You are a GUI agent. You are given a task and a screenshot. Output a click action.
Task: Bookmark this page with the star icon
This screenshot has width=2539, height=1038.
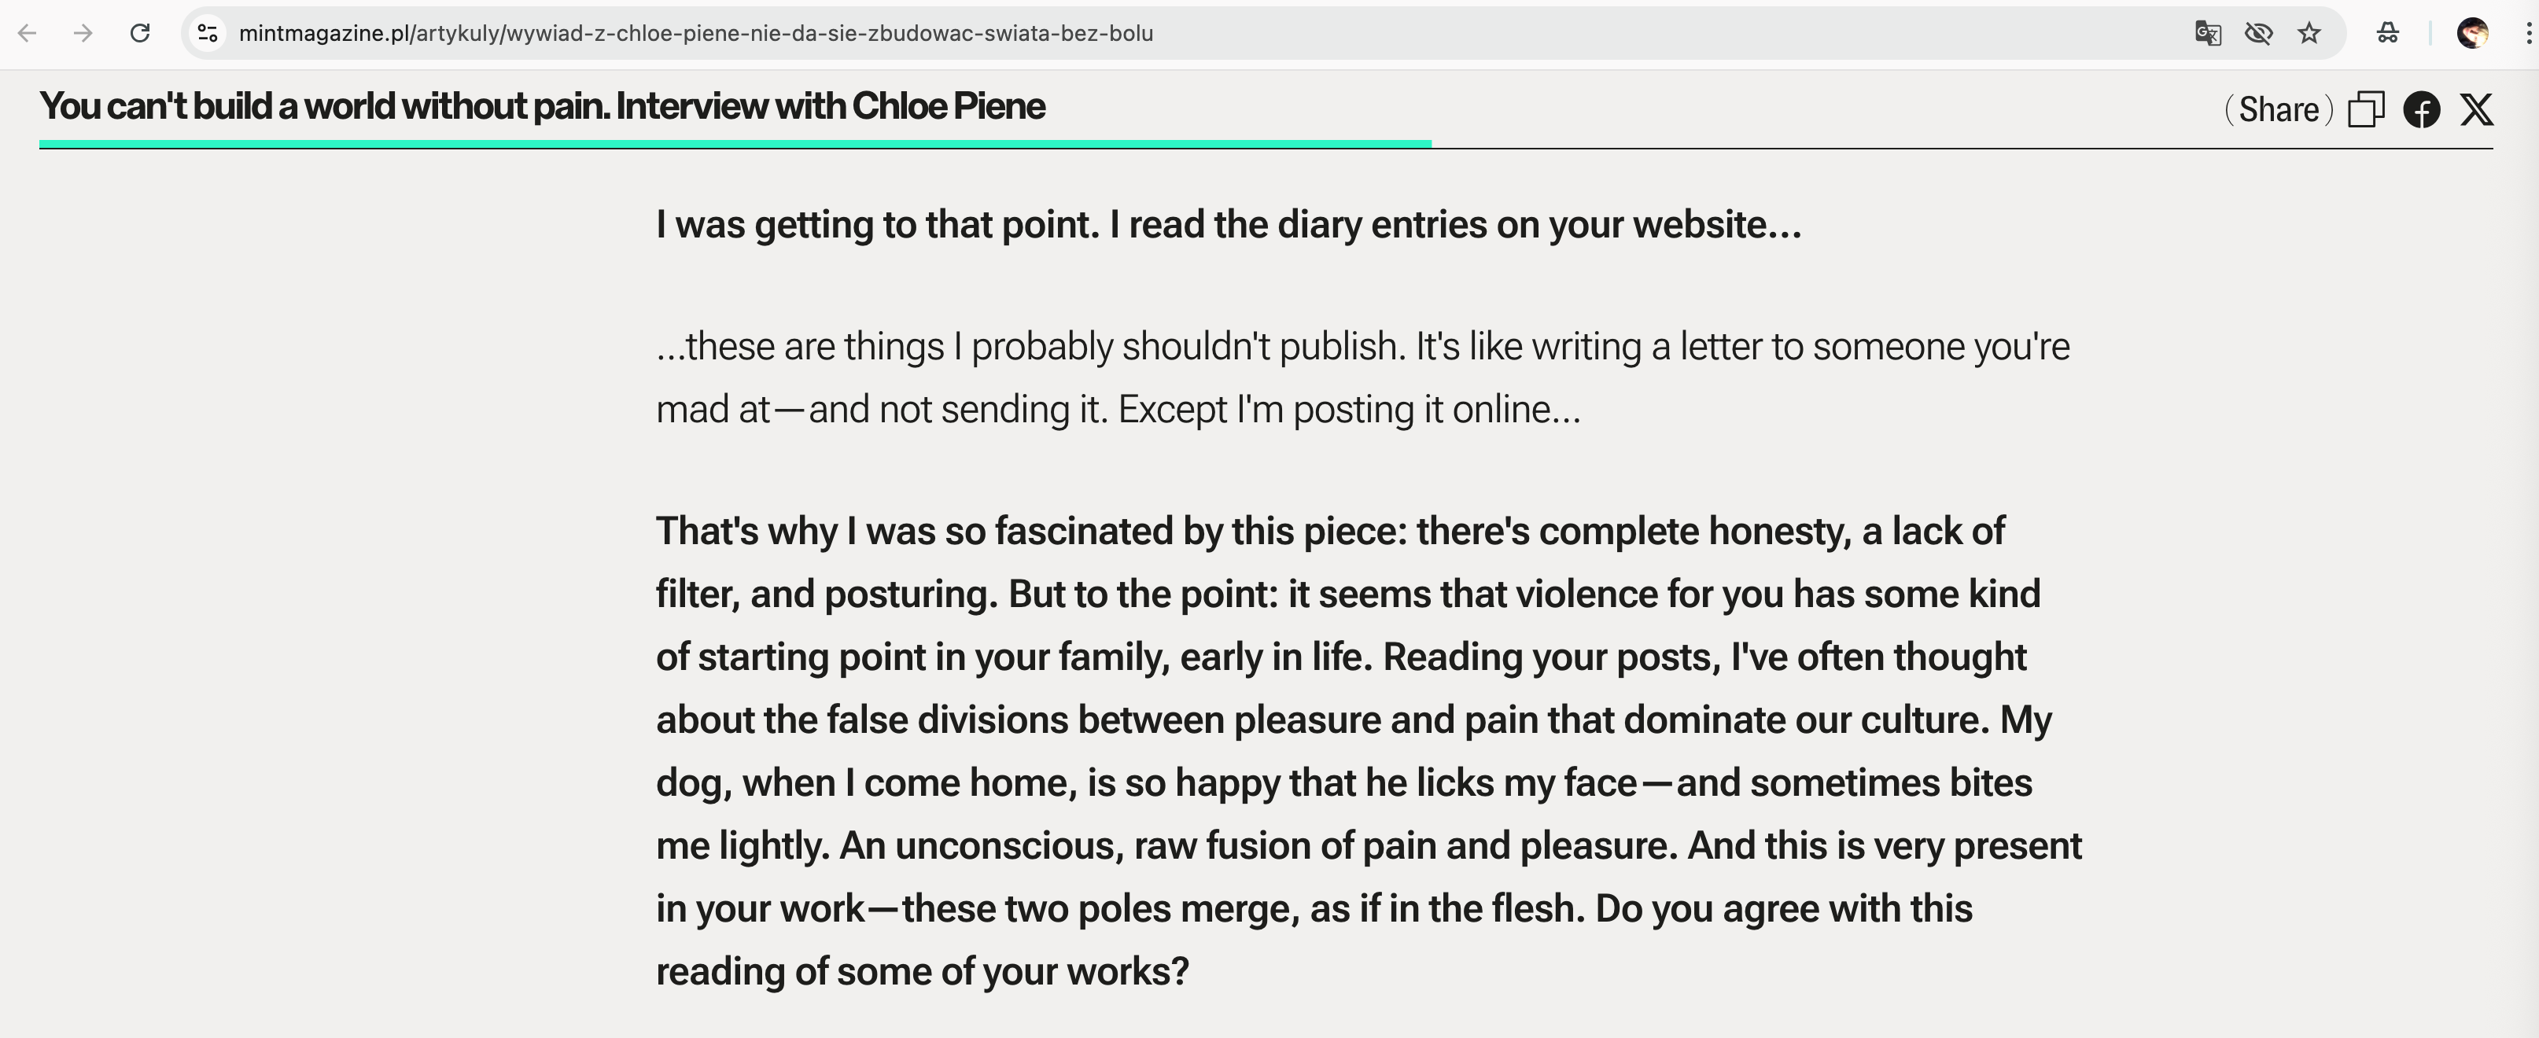[x=2309, y=34]
